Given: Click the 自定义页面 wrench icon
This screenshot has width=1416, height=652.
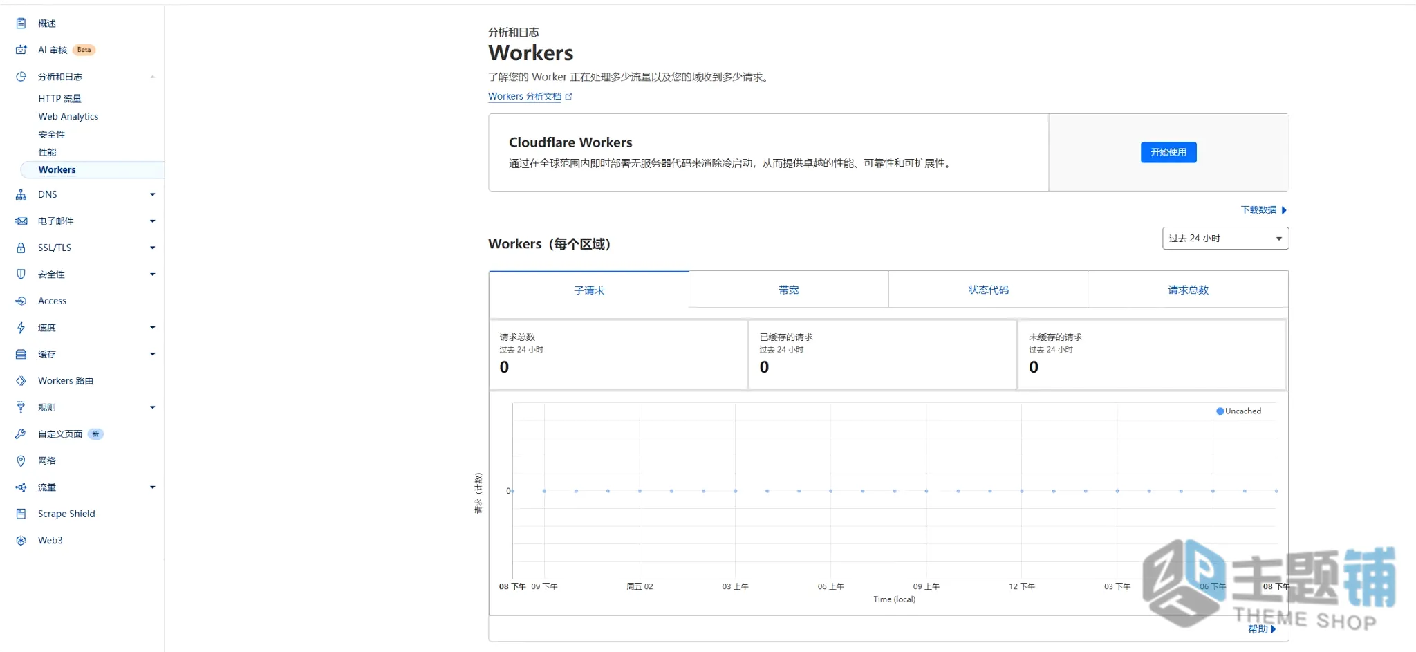Looking at the screenshot, I should [21, 434].
